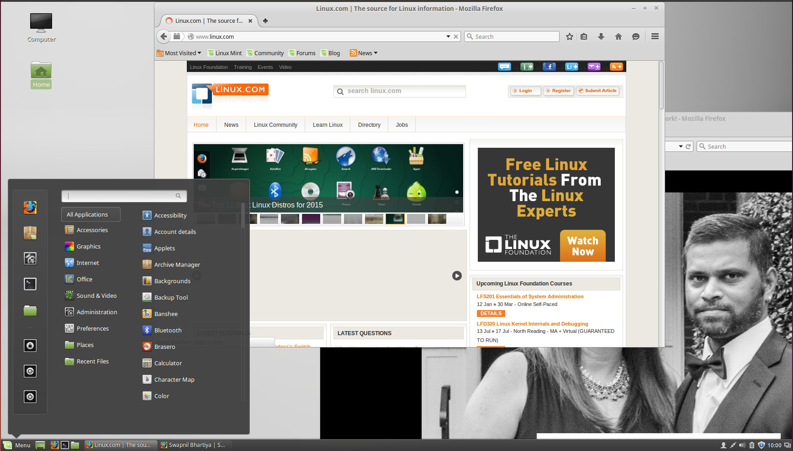Open Calculator from the applications list

coord(168,363)
